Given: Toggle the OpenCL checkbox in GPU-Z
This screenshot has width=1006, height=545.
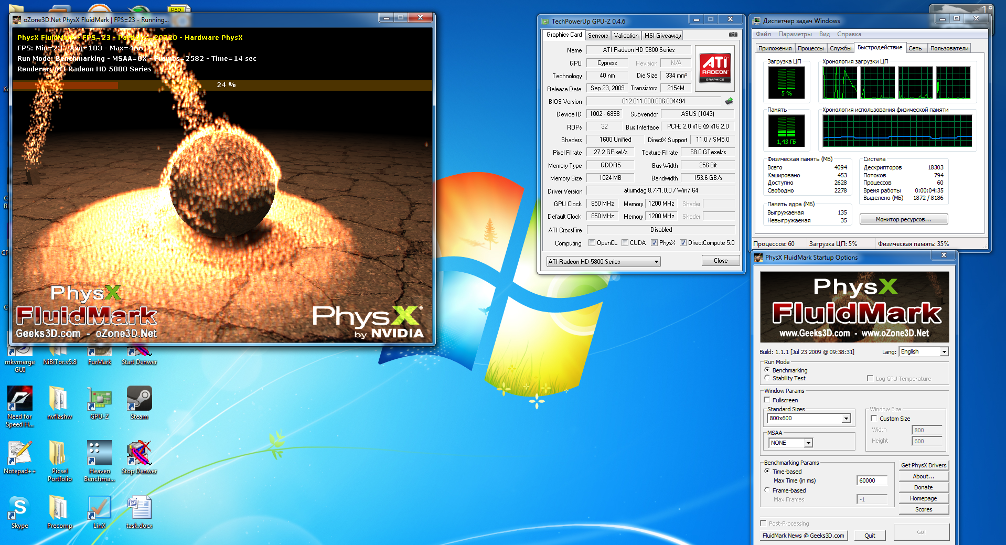Looking at the screenshot, I should click(592, 243).
